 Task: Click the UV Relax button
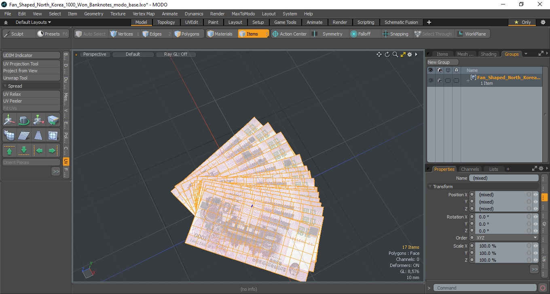click(32, 94)
